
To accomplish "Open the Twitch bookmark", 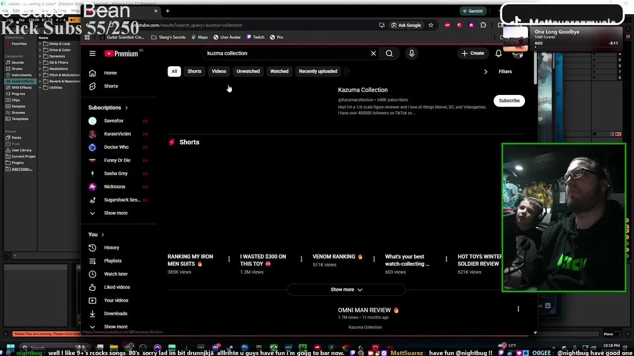I will pyautogui.click(x=256, y=37).
